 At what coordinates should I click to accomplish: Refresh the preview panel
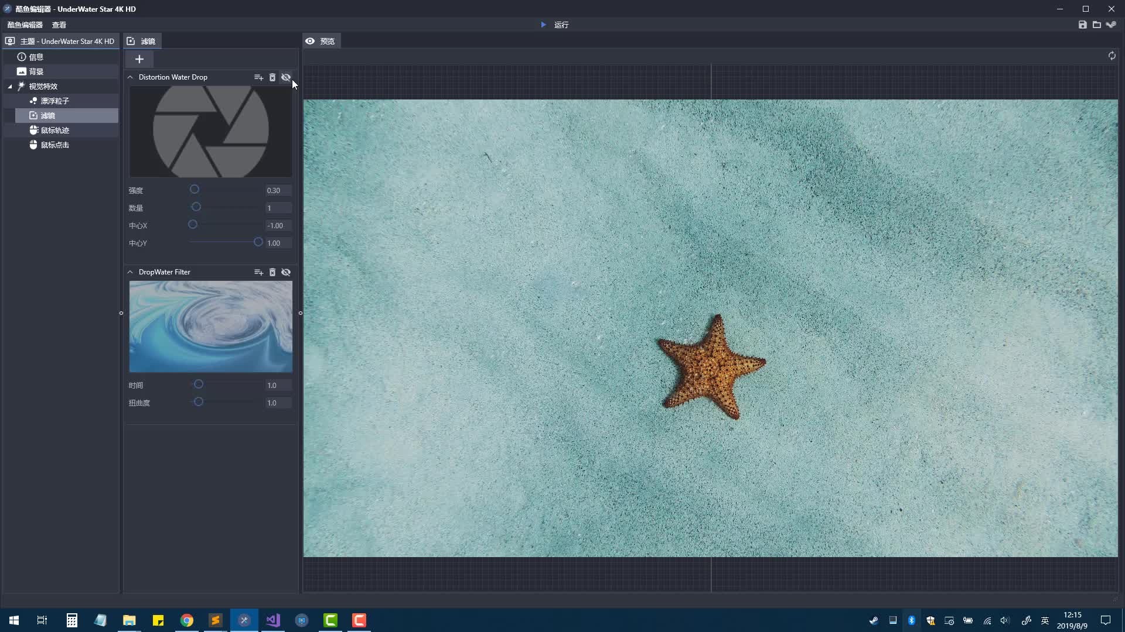[x=1112, y=56]
